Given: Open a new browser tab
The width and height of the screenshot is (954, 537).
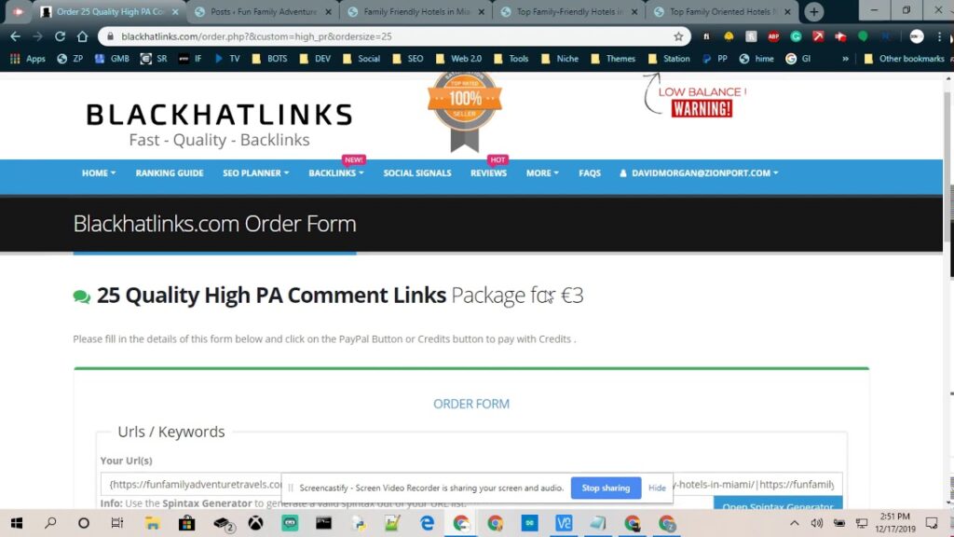Looking at the screenshot, I should pyautogui.click(x=813, y=11).
